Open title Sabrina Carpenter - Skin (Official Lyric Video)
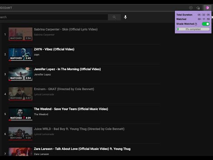This screenshot has height=160, width=213. [66, 29]
